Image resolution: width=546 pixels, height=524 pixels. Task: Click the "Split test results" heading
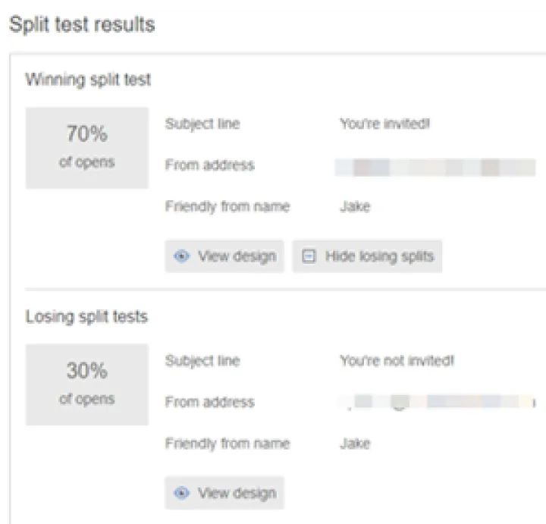82,25
